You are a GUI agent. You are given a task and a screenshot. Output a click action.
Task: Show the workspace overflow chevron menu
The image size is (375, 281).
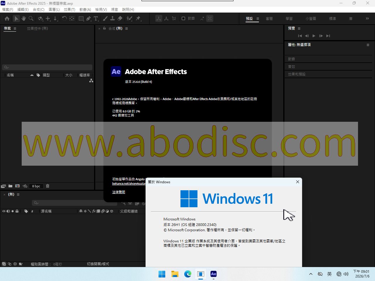[x=367, y=18]
